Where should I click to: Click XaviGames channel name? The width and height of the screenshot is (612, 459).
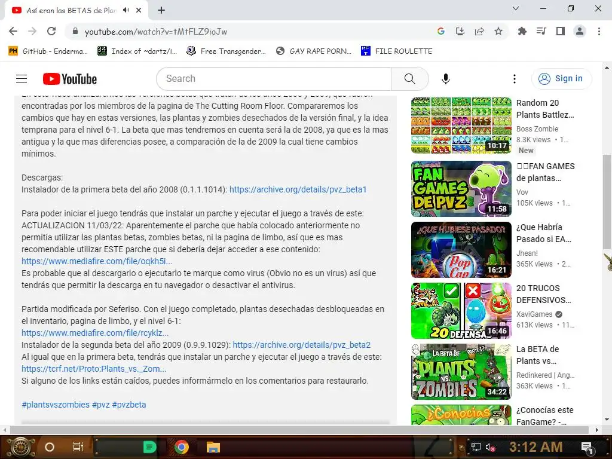click(x=534, y=314)
